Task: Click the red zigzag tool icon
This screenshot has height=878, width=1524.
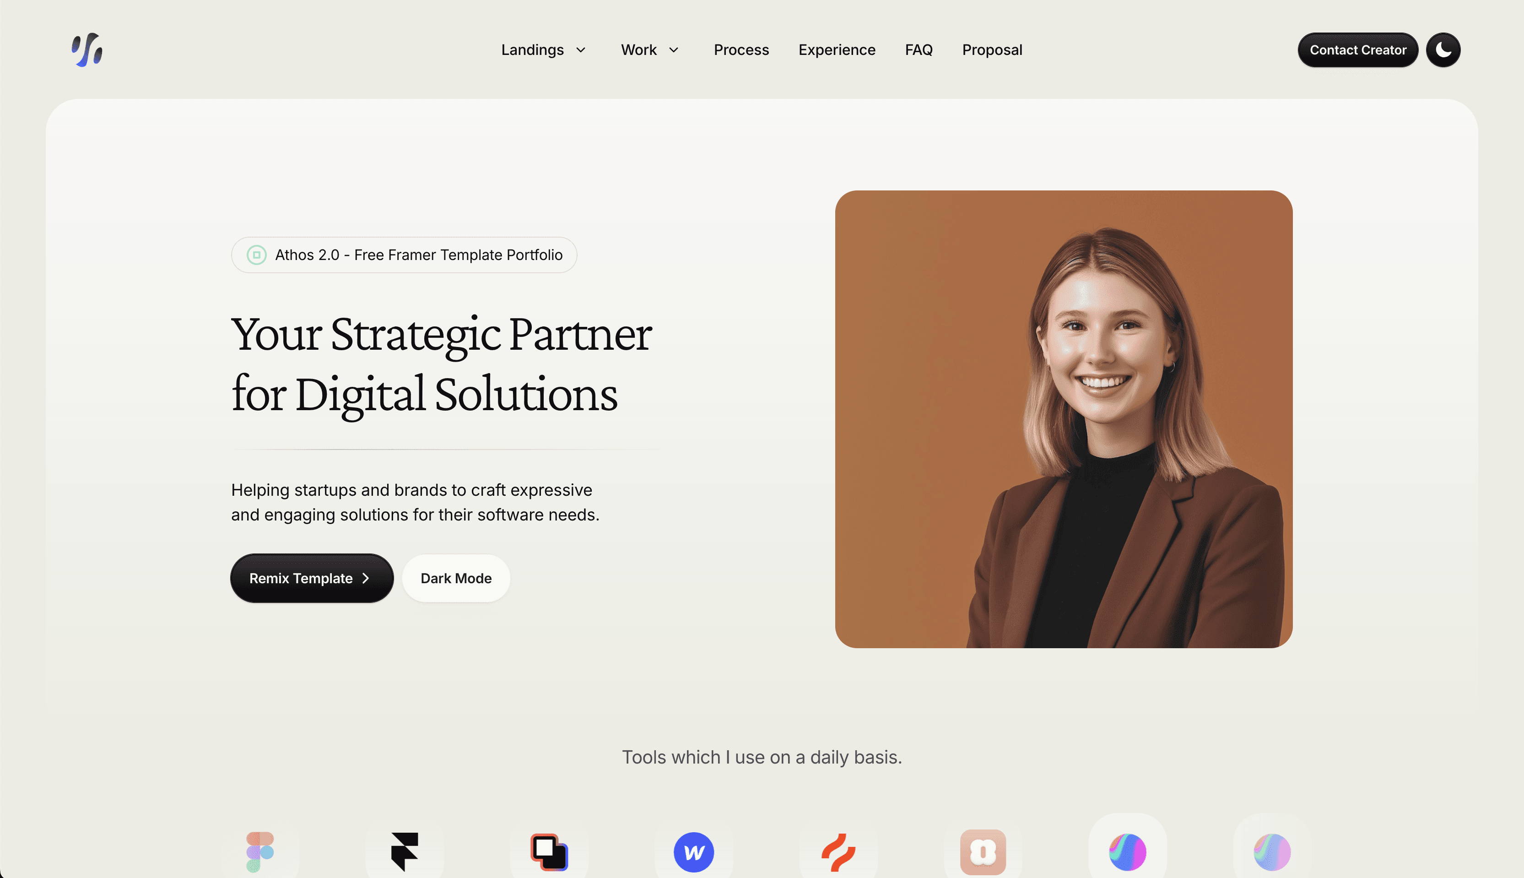Action: click(x=838, y=851)
